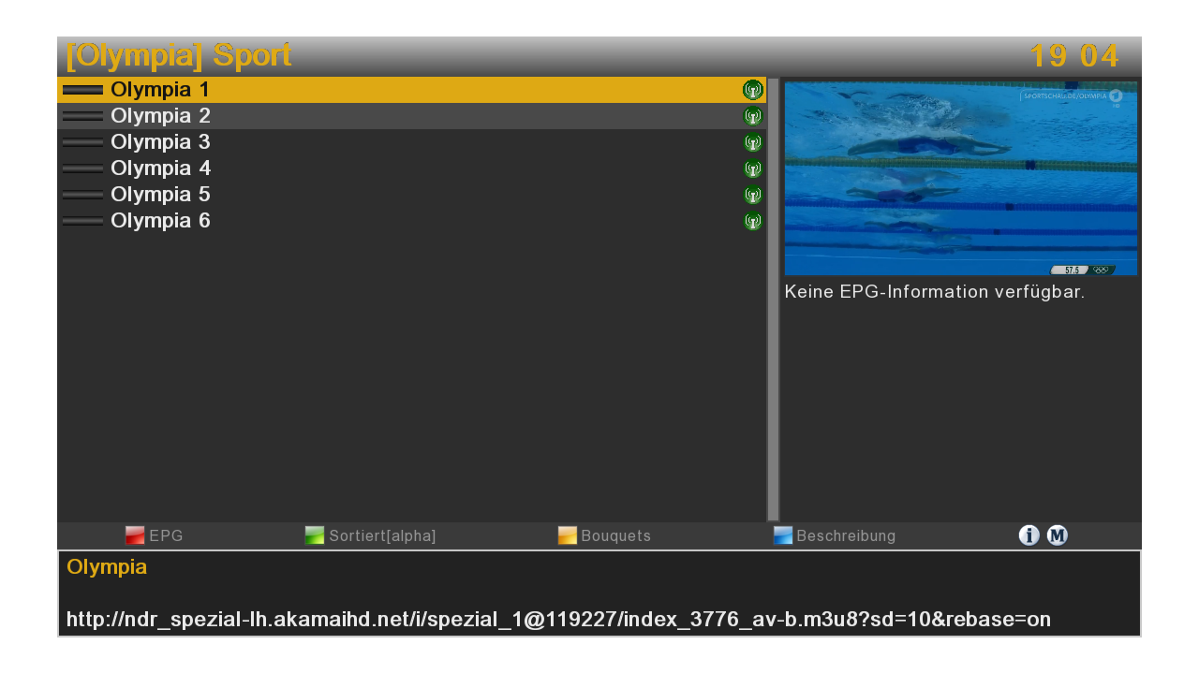The width and height of the screenshot is (1199, 674).
Task: Click the picon placeholder beside Olympia 1
Action: tap(82, 90)
